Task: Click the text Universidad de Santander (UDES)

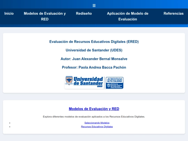Action: [94, 50]
